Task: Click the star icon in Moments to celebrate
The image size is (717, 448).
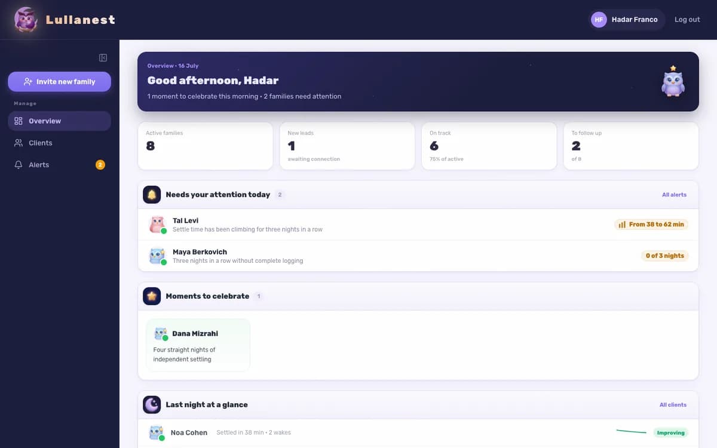Action: point(152,296)
